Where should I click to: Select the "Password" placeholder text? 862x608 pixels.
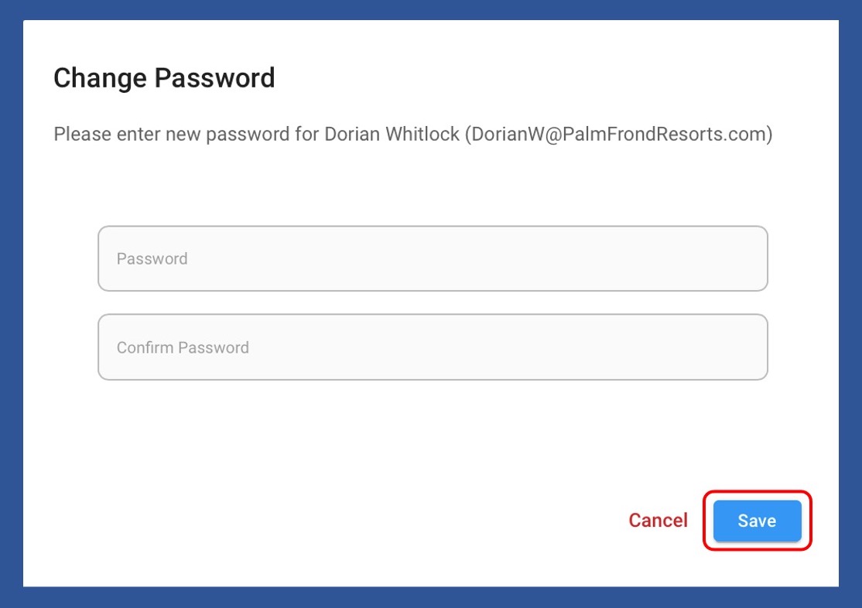coord(152,258)
